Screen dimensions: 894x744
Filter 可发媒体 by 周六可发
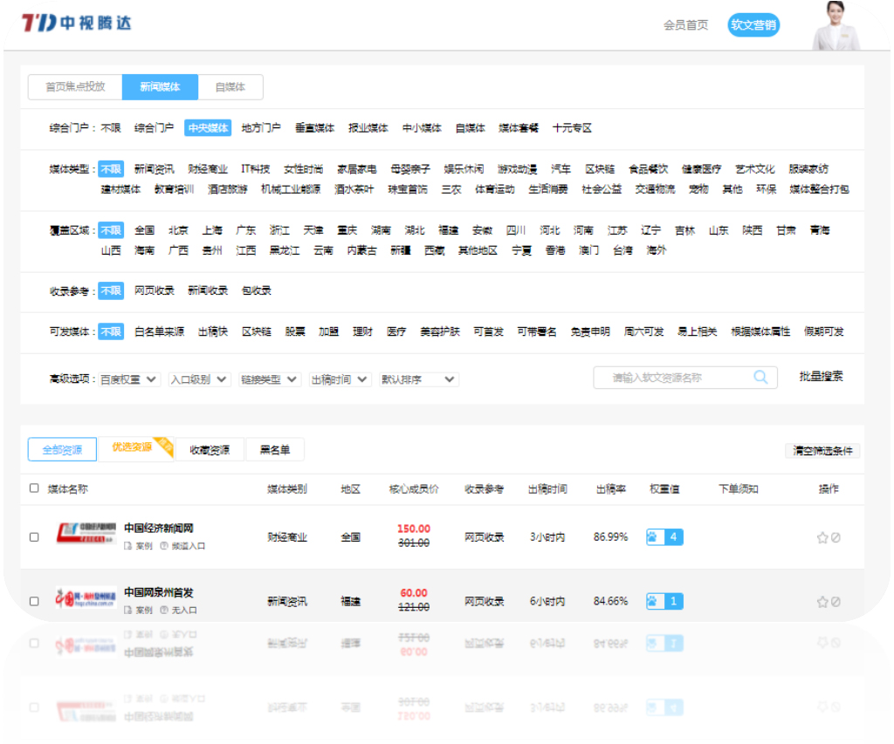point(643,331)
